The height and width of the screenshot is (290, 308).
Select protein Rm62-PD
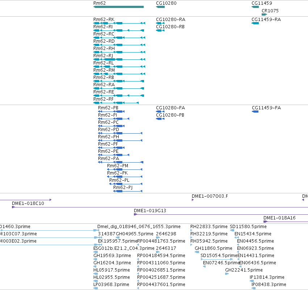pyautogui.click(x=120, y=133)
